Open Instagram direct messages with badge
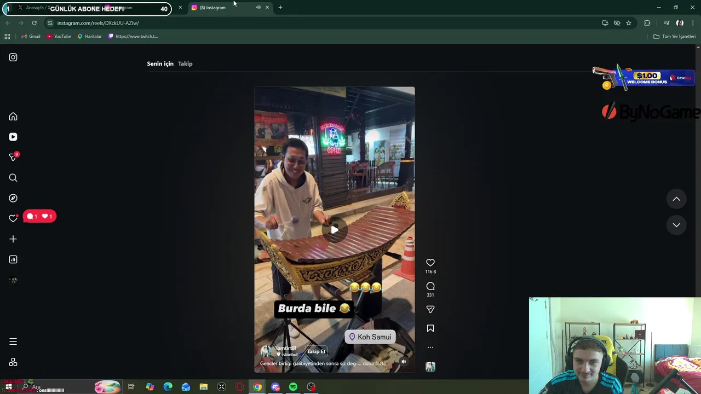Screen dimensions: 701x394 (13, 157)
